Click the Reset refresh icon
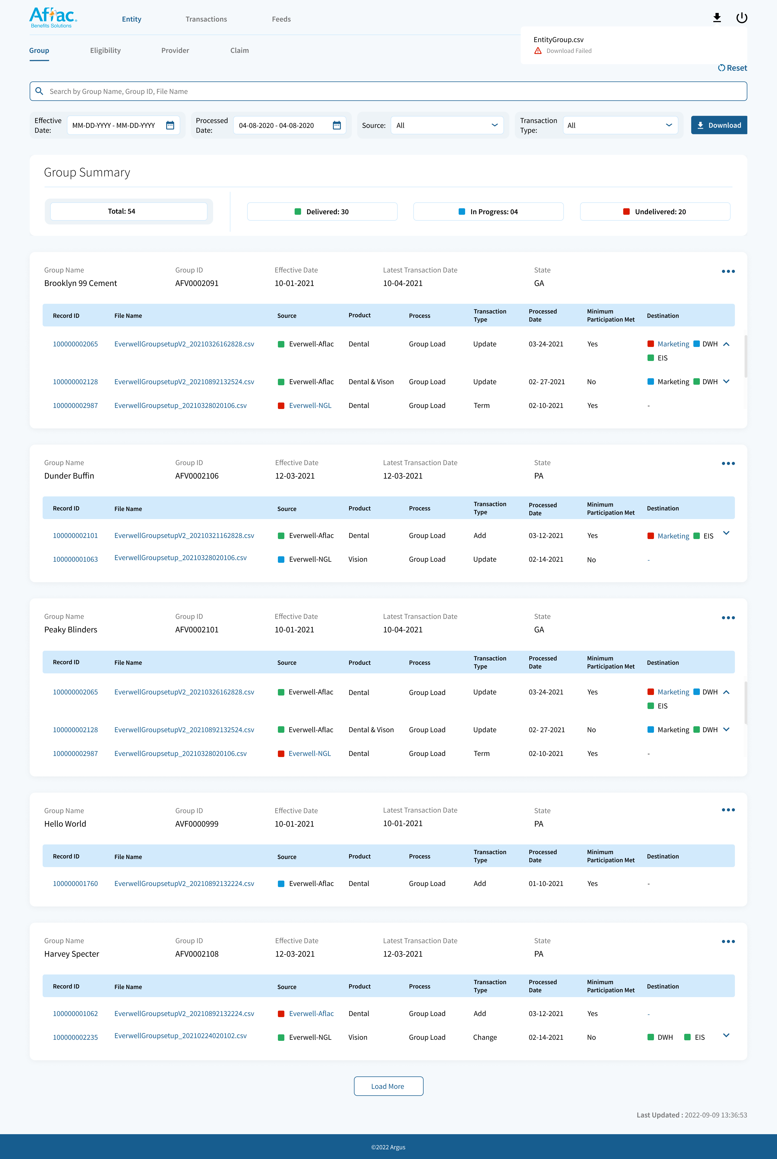 pyautogui.click(x=721, y=68)
